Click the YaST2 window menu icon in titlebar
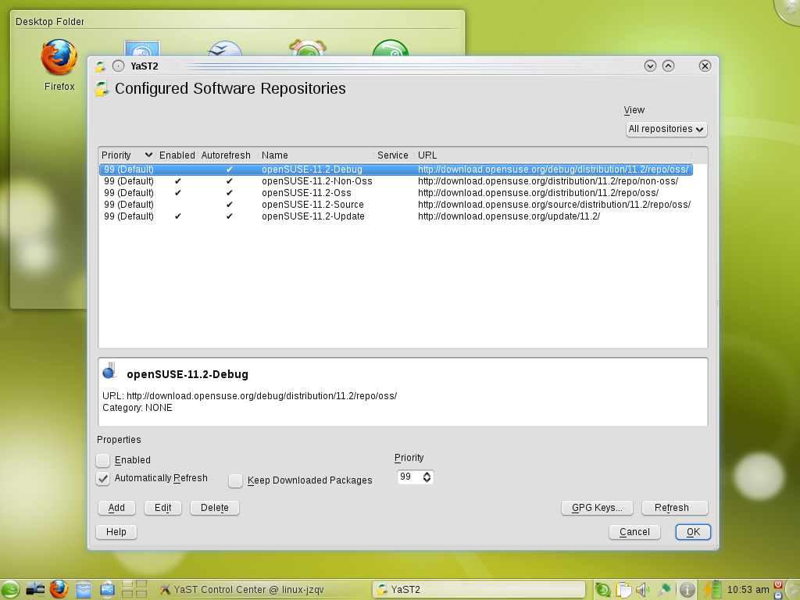The height and width of the screenshot is (600, 800). pyautogui.click(x=100, y=66)
